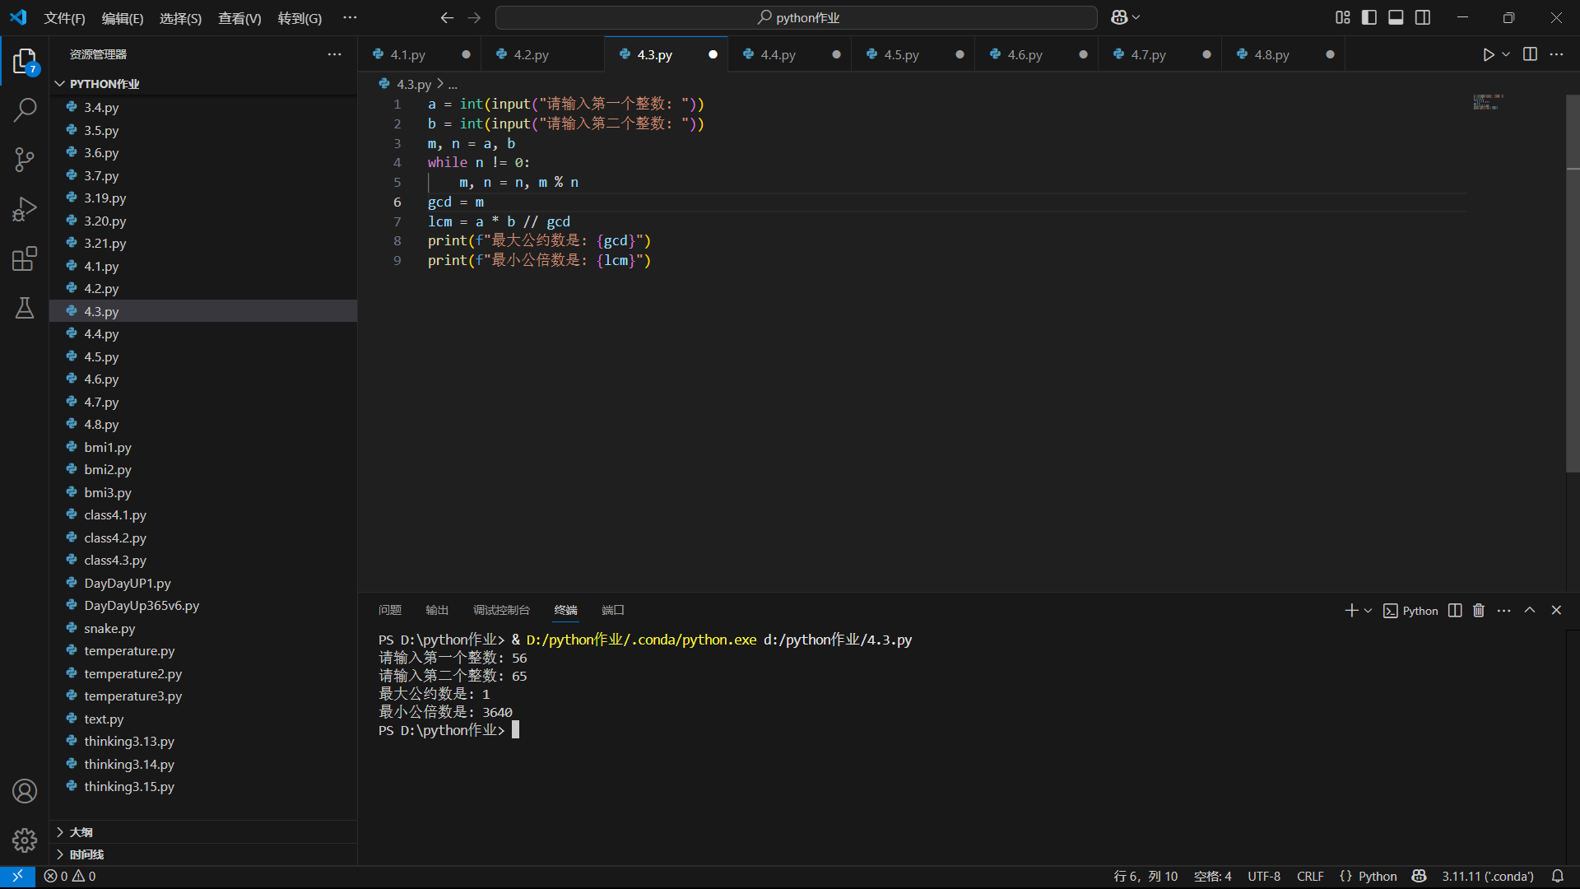Open notifications bell in status bar

(x=1557, y=876)
